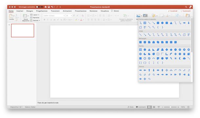Choose the diamond shape in Forme
Viewport: 200px width, 118px height.
pyautogui.click(x=167, y=50)
